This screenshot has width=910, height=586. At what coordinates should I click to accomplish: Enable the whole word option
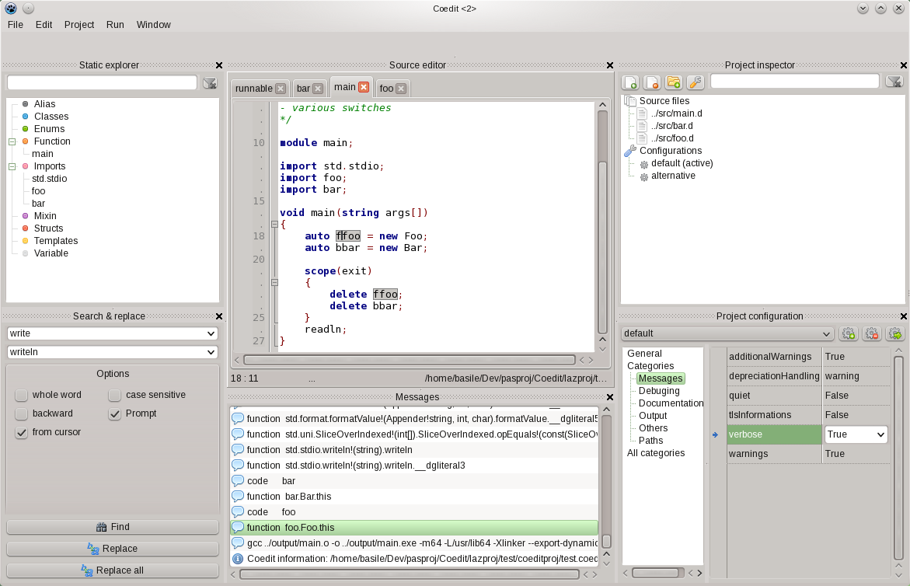coord(21,395)
